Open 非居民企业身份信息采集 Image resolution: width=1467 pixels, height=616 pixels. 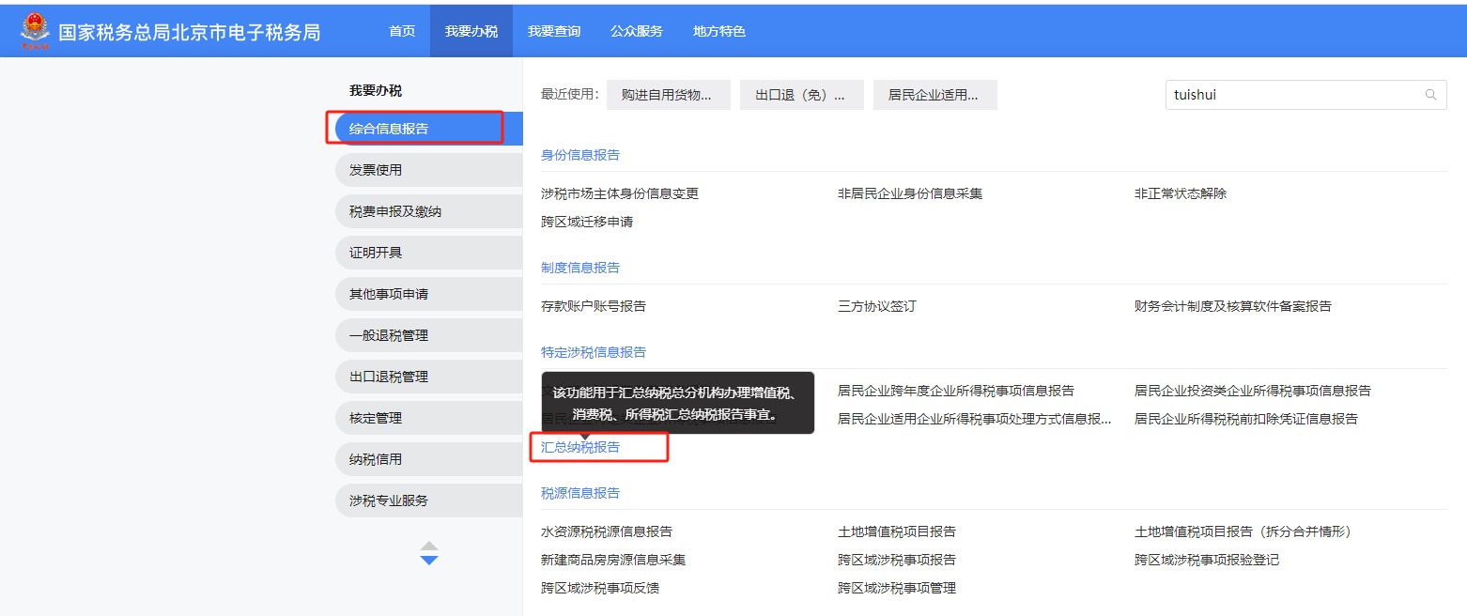click(x=910, y=193)
